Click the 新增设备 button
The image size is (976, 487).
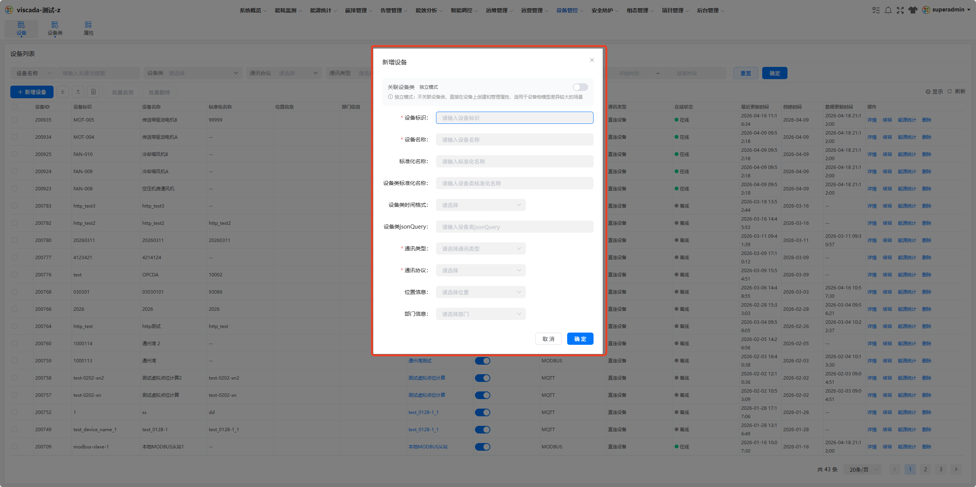coord(32,92)
